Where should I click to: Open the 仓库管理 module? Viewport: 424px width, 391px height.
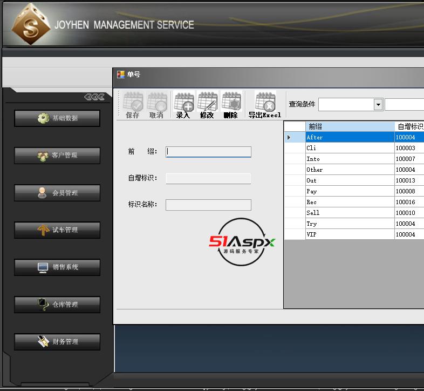pyautogui.click(x=57, y=305)
